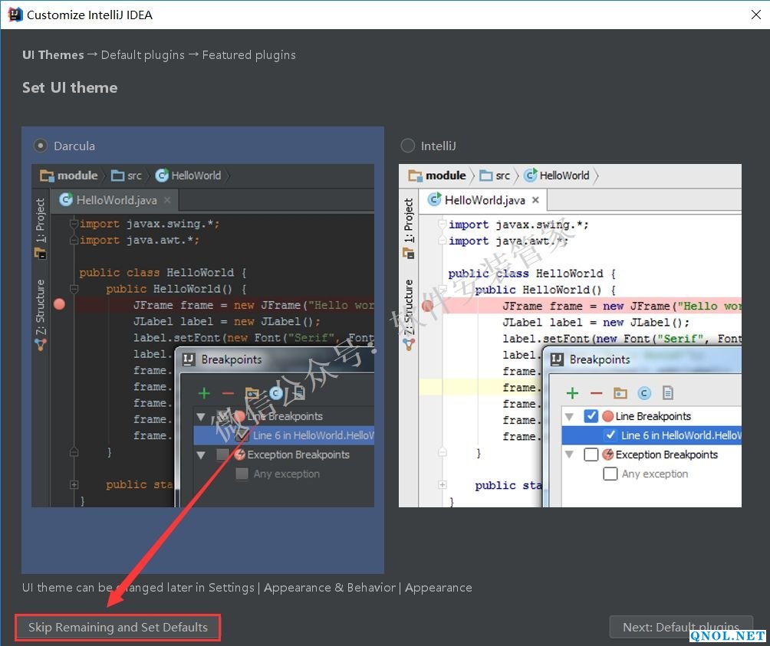
Task: Select the Darcula theme radio button
Action: (40, 146)
